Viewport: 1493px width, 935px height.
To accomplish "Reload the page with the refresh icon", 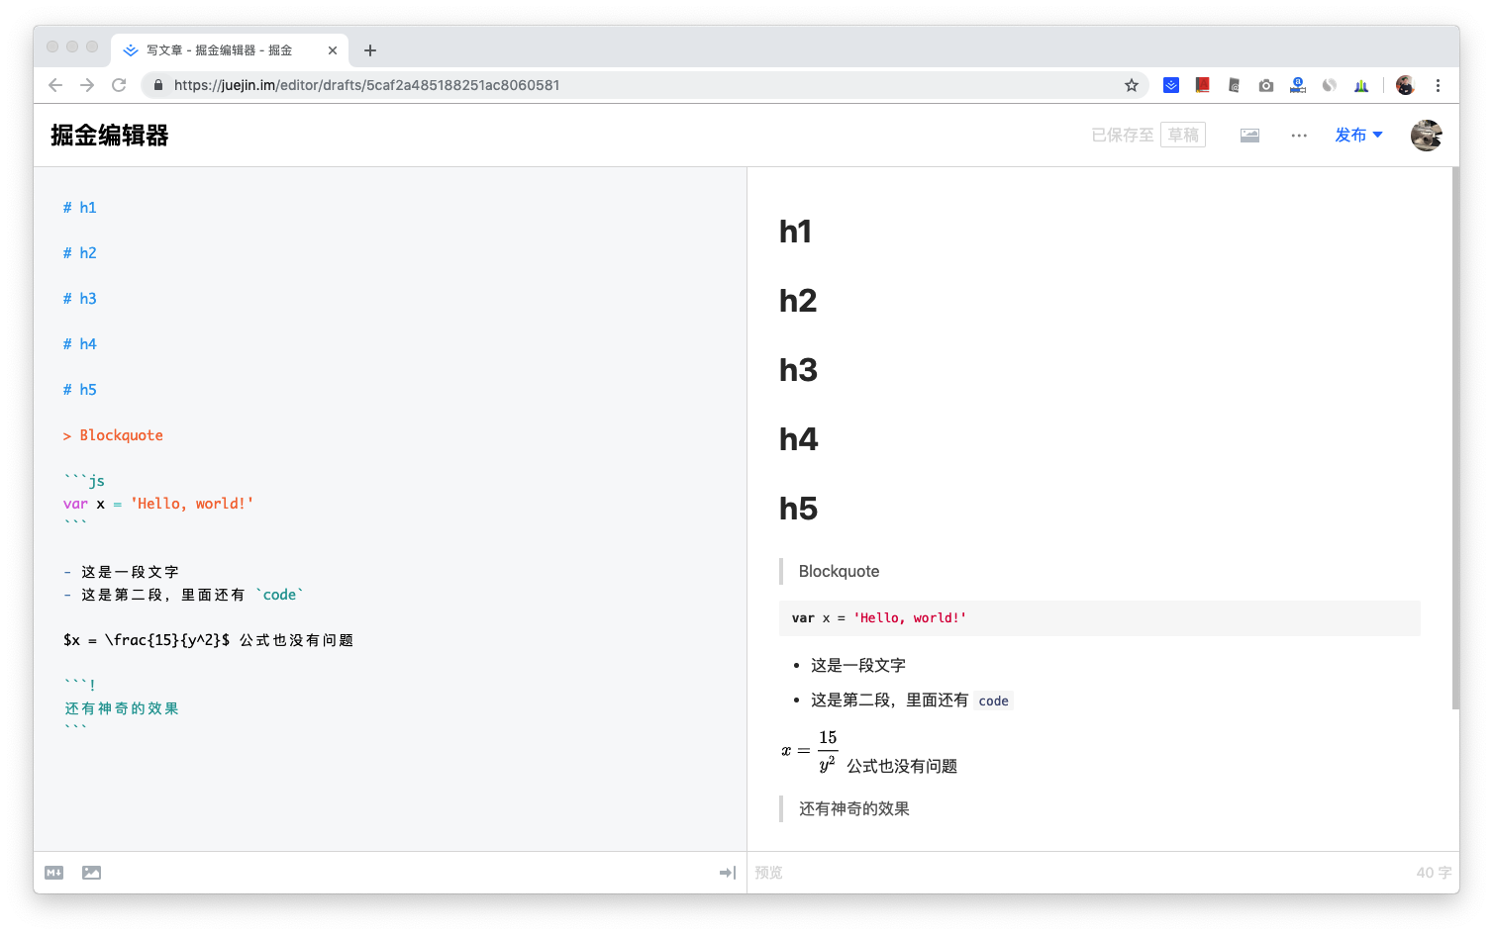I will [119, 85].
